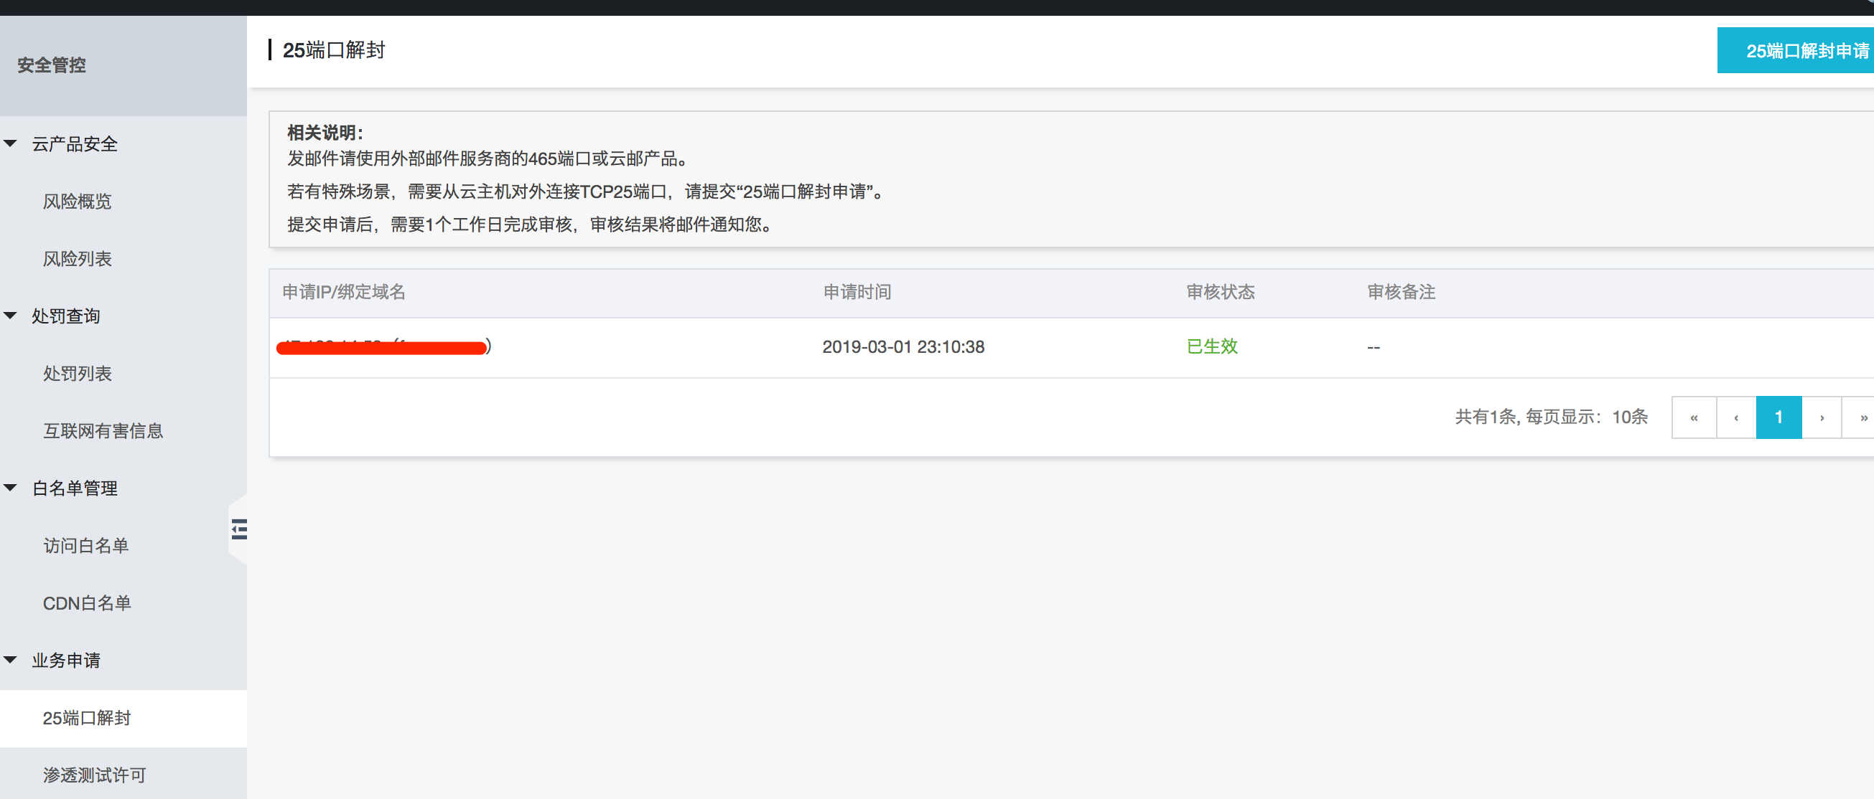This screenshot has width=1874, height=799.
Task: Open 风险列表 in sidebar
Action: [77, 259]
